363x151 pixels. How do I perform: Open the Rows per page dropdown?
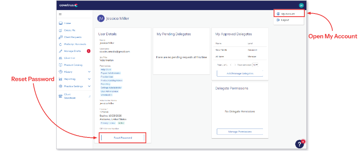click(255, 65)
